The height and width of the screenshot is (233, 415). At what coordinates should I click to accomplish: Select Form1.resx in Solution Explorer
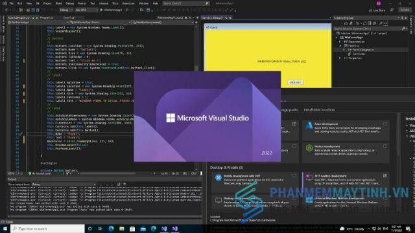pos(358,54)
